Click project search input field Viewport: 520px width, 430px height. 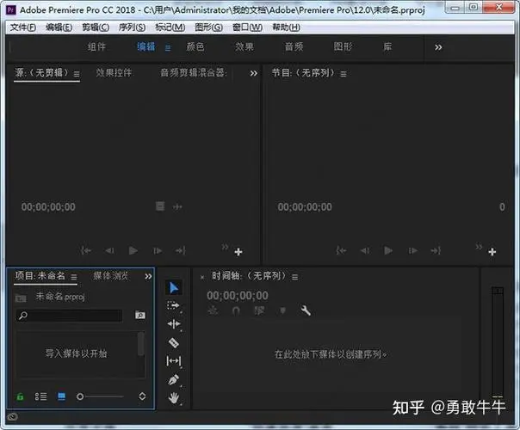click(69, 316)
